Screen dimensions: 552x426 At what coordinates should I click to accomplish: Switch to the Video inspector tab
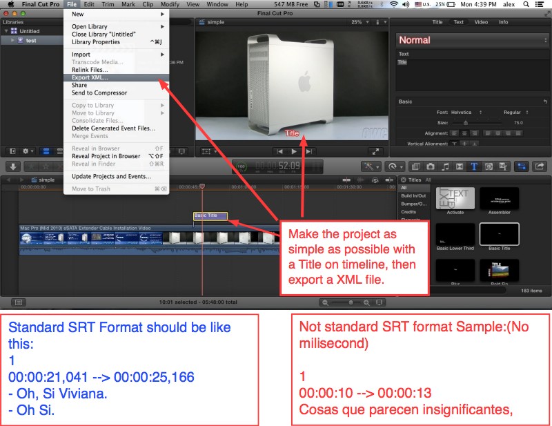click(x=481, y=22)
